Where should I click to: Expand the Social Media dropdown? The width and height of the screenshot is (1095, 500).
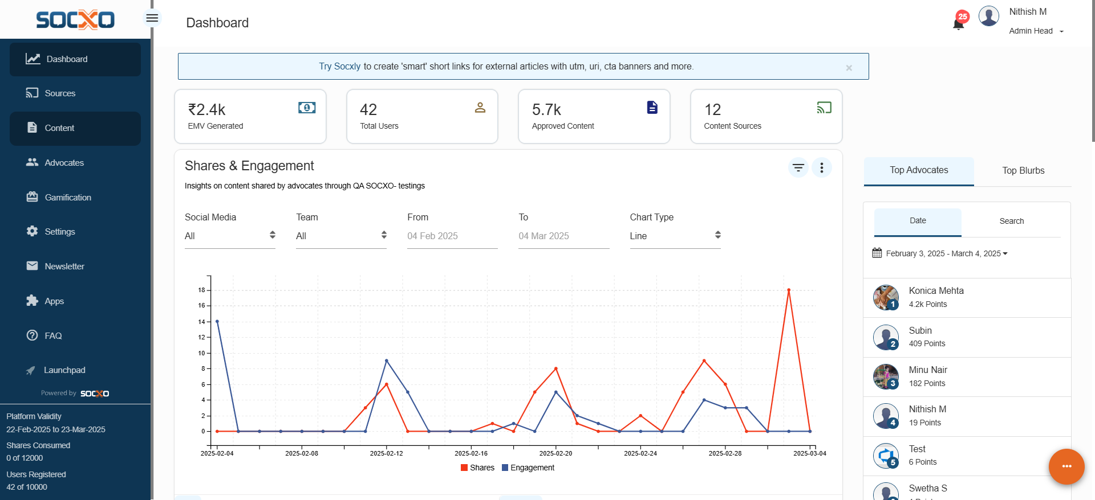[230, 236]
